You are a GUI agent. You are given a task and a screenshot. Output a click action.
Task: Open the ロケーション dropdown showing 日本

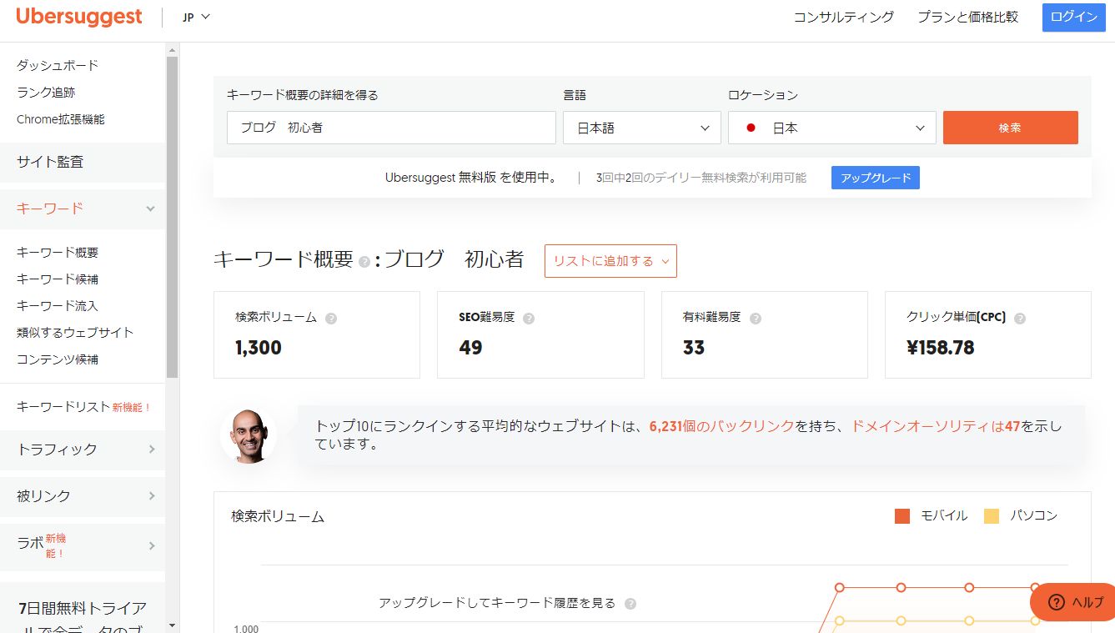coord(832,128)
